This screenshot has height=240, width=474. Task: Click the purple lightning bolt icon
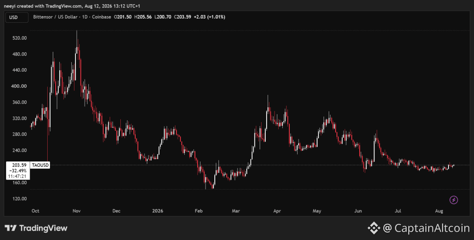[x=454, y=200]
